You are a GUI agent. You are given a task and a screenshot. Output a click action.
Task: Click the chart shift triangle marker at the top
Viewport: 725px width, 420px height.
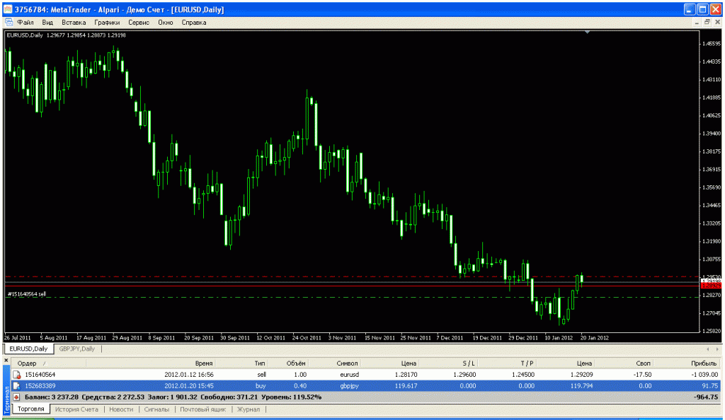[x=587, y=32]
